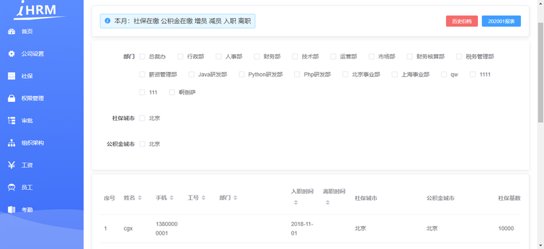
Task: Check 北京 under 社保城市
Action: (x=142, y=118)
